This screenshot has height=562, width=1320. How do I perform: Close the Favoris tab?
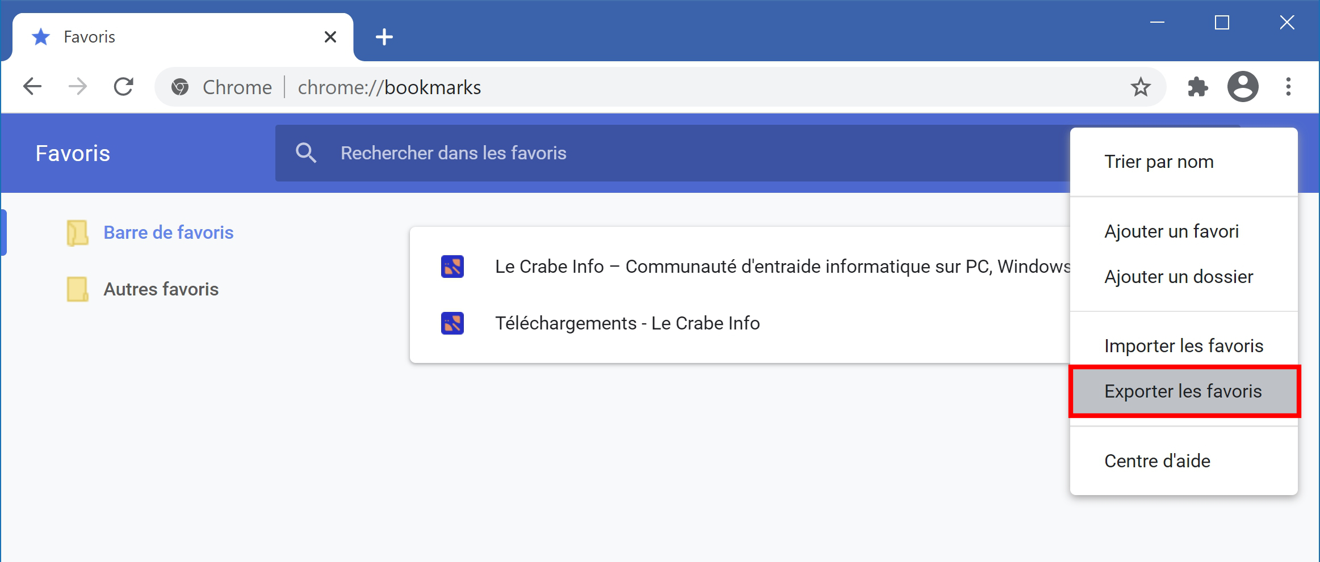pos(330,37)
